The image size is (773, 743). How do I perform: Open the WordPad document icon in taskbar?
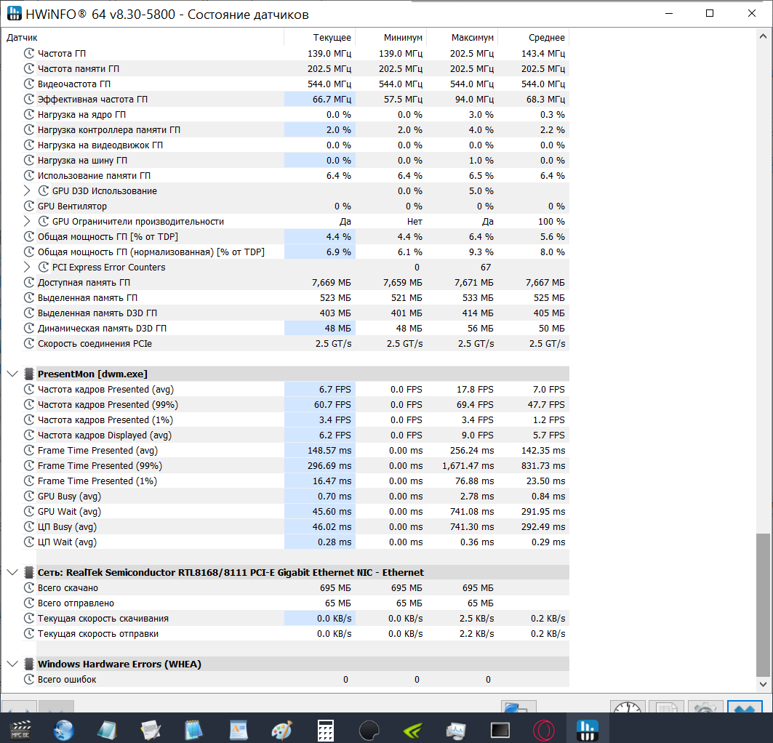coord(239,730)
